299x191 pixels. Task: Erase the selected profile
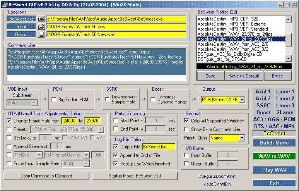tap(277, 76)
